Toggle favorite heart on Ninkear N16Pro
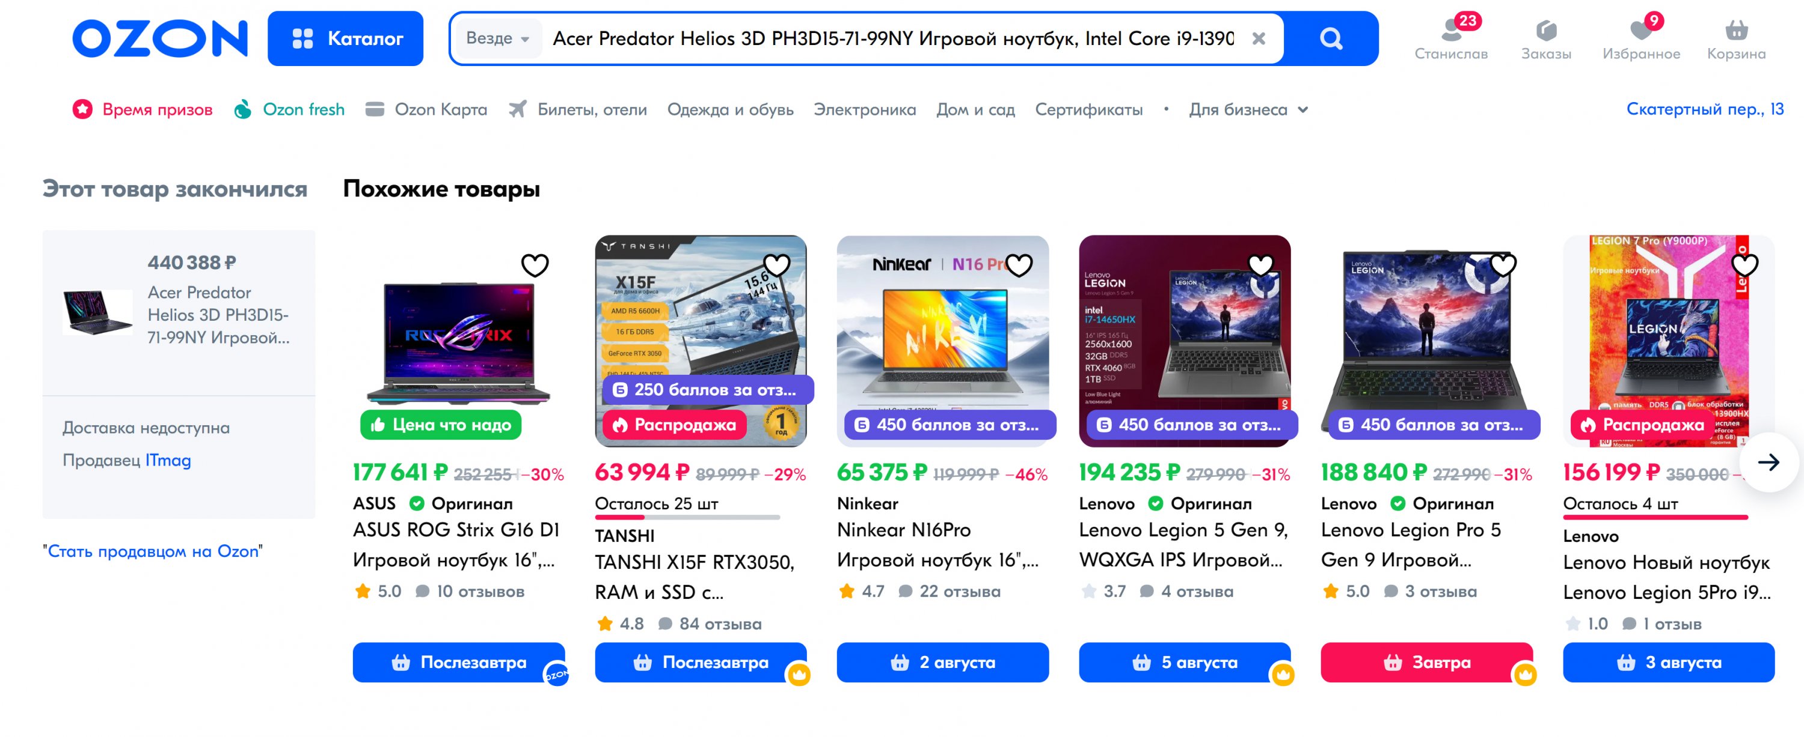 click(x=1019, y=265)
